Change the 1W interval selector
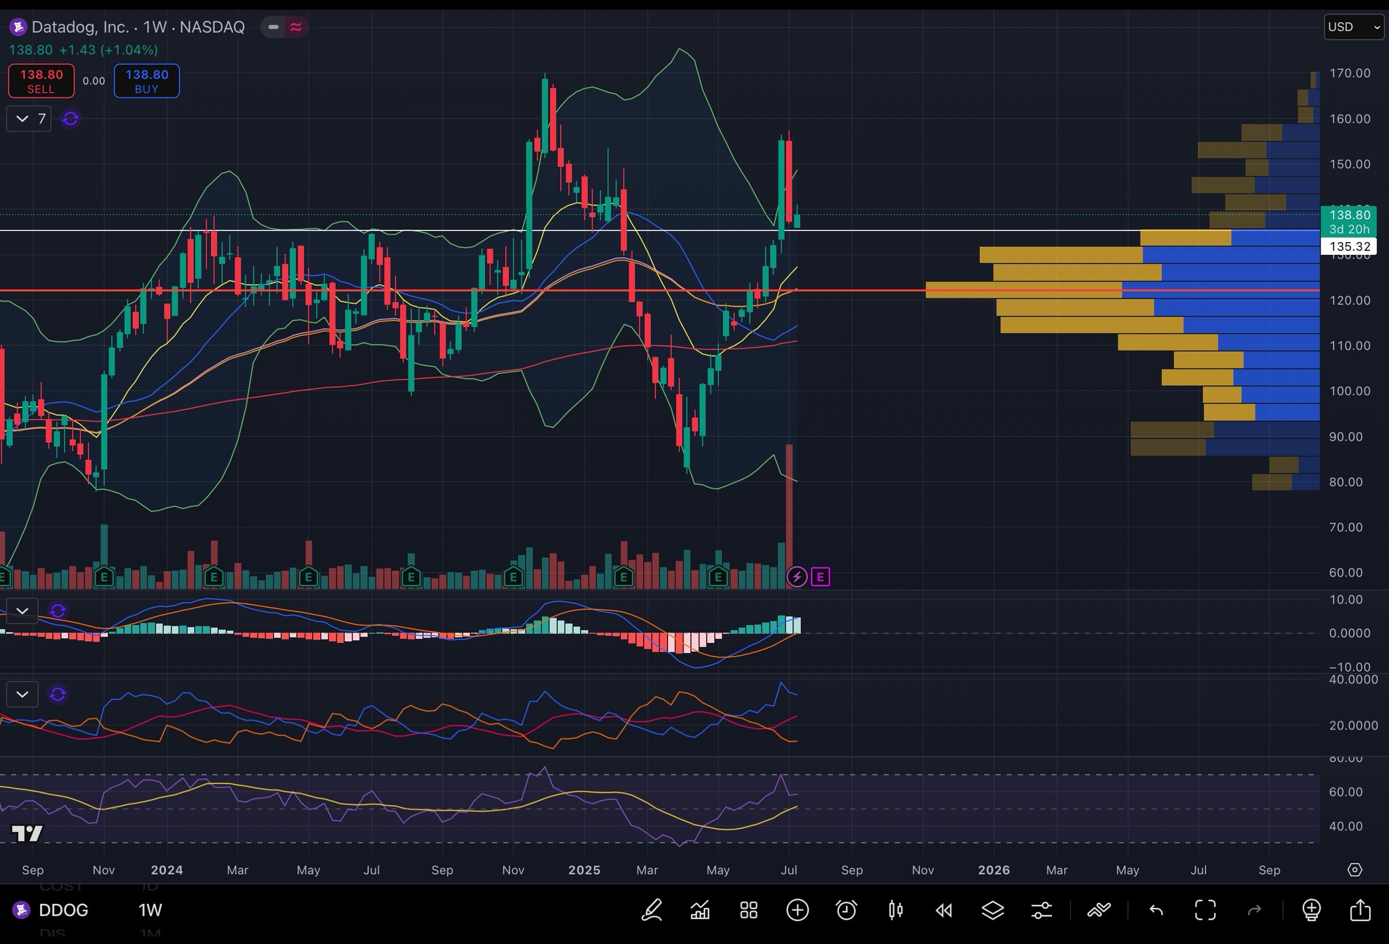This screenshot has height=944, width=1389. 151,910
